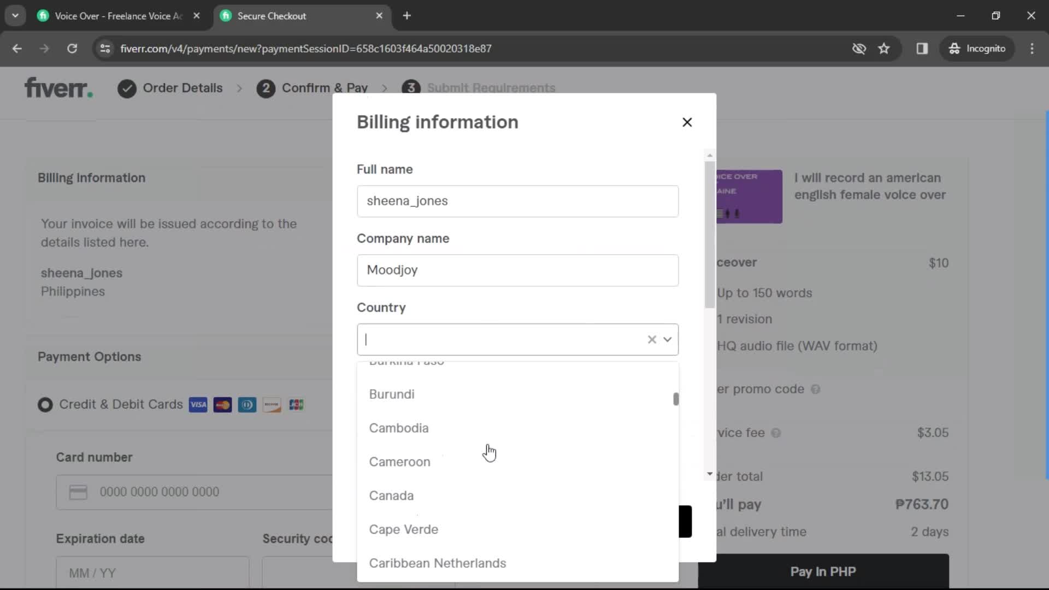The height and width of the screenshot is (590, 1049).
Task: Bookmark this page with star
Action: [884, 49]
